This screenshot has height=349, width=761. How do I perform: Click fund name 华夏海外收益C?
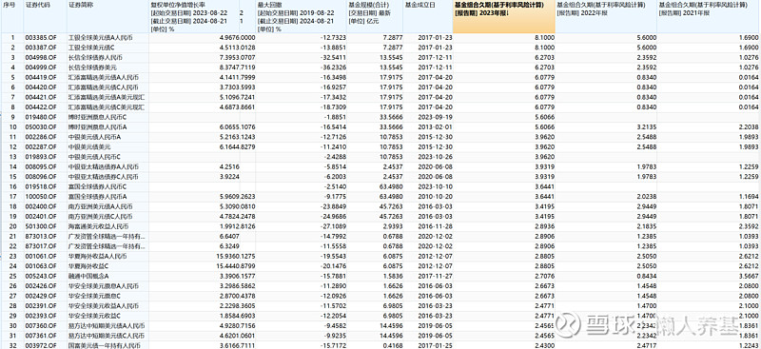(88, 266)
